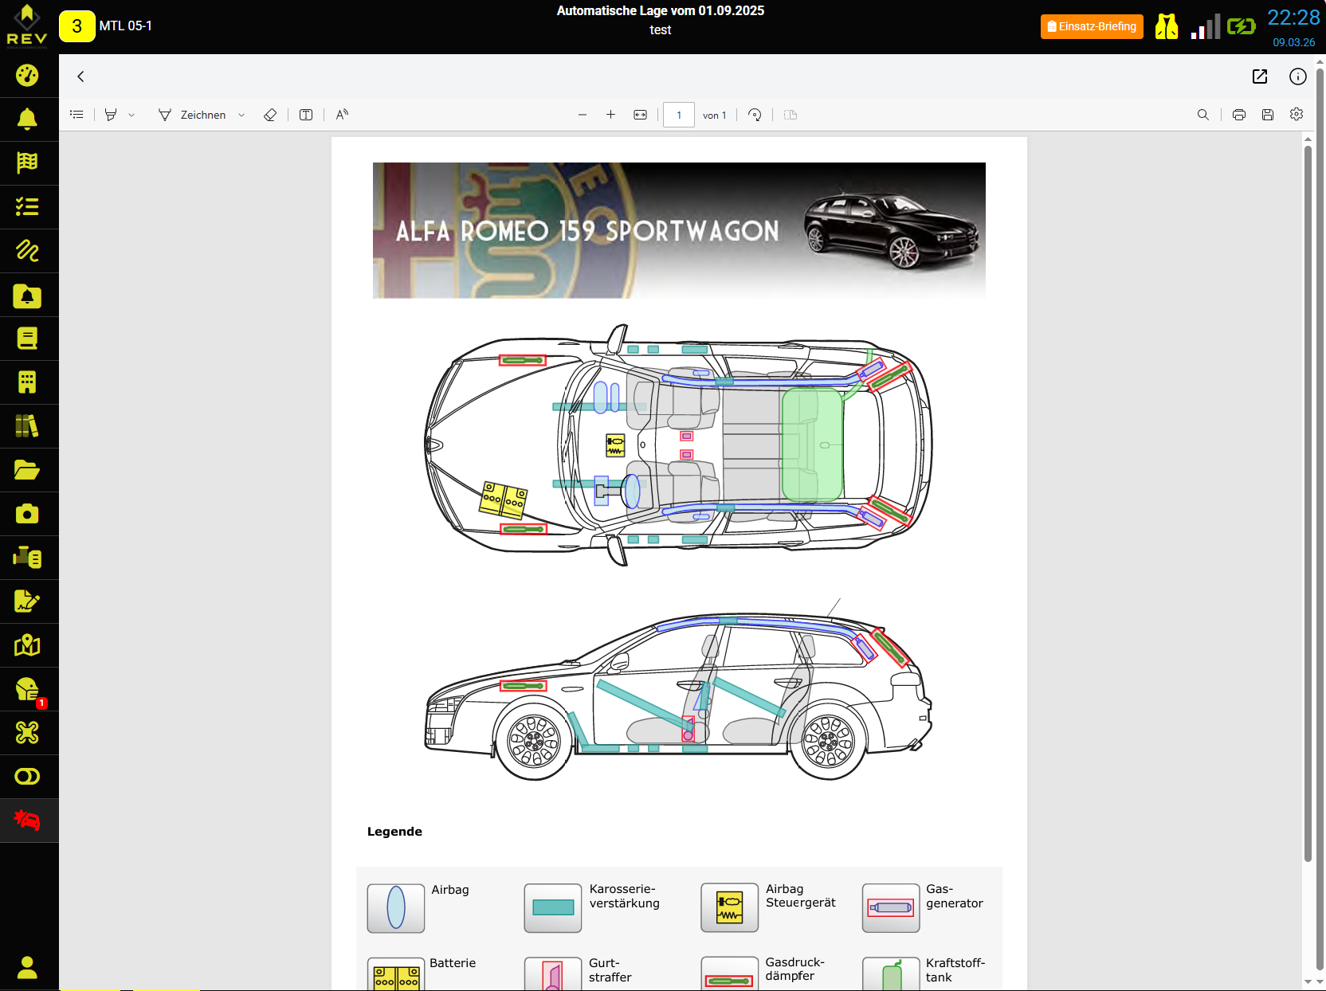Click the 'Legende' heading
1326x991 pixels.
coord(394,832)
